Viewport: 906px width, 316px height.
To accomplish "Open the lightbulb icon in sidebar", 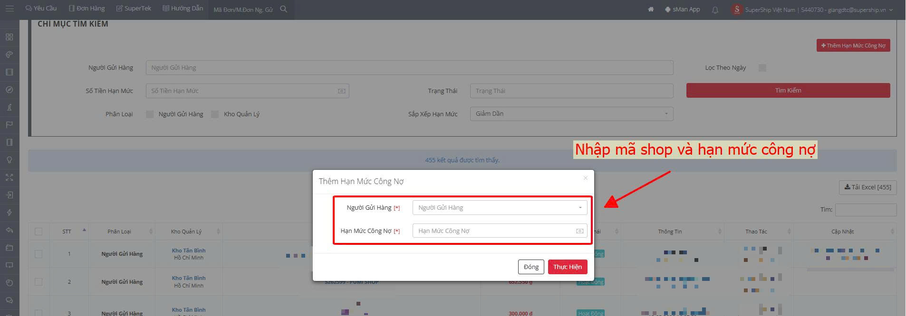I will (x=9, y=160).
